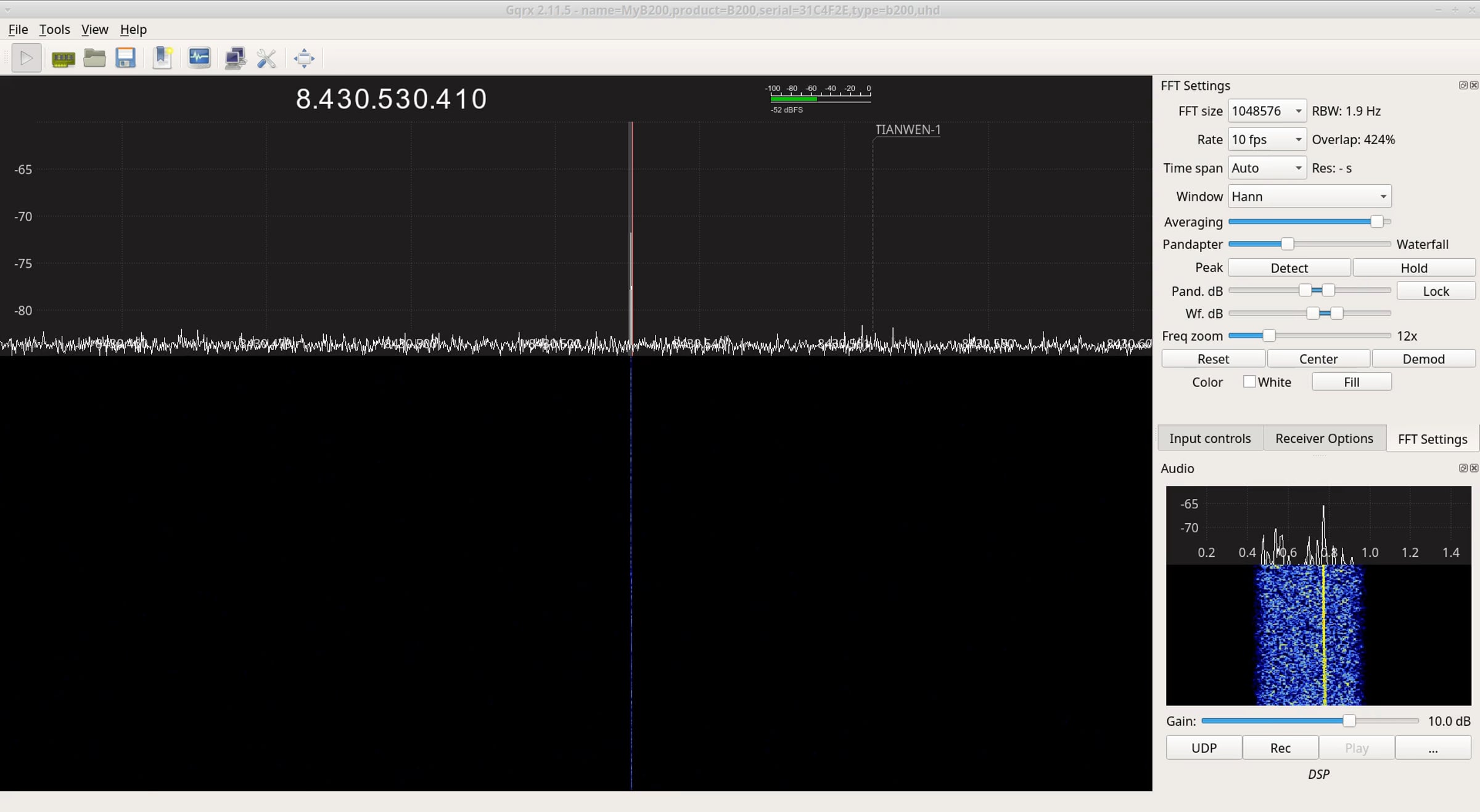Click the TIANWEN-1 bookmark label

click(908, 129)
